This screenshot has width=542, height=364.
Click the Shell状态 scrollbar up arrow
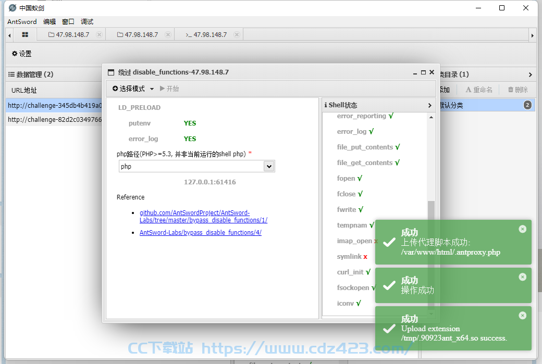point(431,117)
